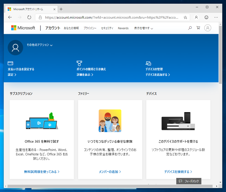Click the Microsoft logo
226x192 pixels.
tap(23, 28)
